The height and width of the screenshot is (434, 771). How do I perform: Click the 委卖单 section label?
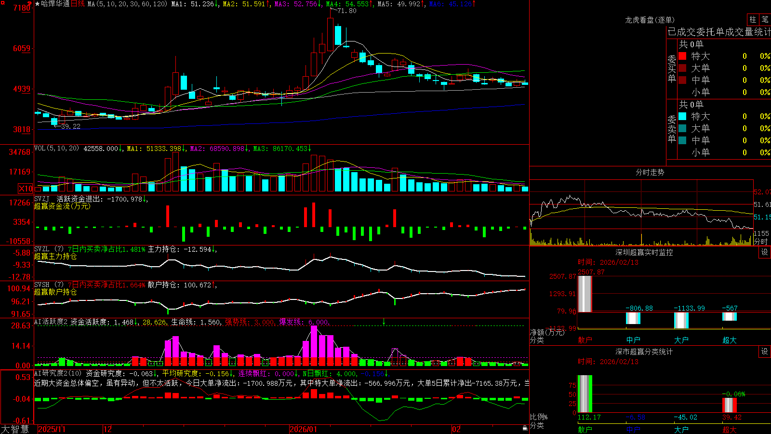coord(672,129)
